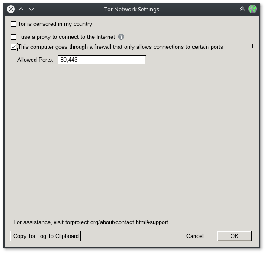Screen dimensions: 266x254
Task: Enable the 'Tor is censored in my country' checkbox
Action: point(14,24)
